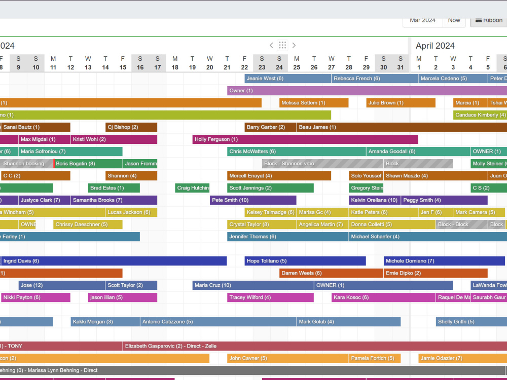Select Ernie Dipko (2) booking
The width and height of the screenshot is (507, 380).
pyautogui.click(x=436, y=274)
